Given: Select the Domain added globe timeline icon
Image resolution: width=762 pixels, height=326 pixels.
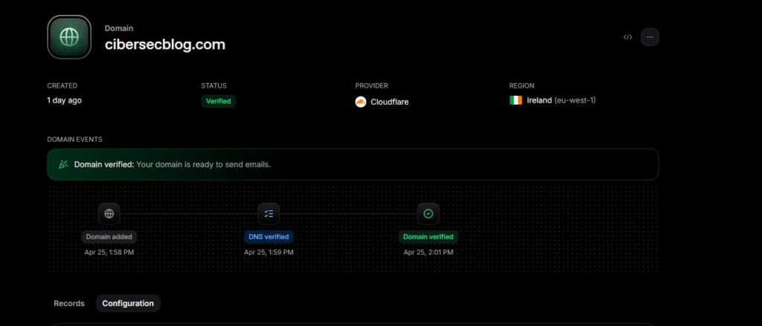Looking at the screenshot, I should click(x=109, y=214).
